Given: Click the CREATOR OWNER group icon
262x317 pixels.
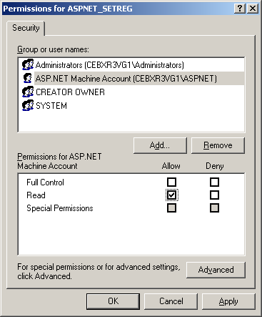Looking at the screenshot, I should click(x=28, y=92).
